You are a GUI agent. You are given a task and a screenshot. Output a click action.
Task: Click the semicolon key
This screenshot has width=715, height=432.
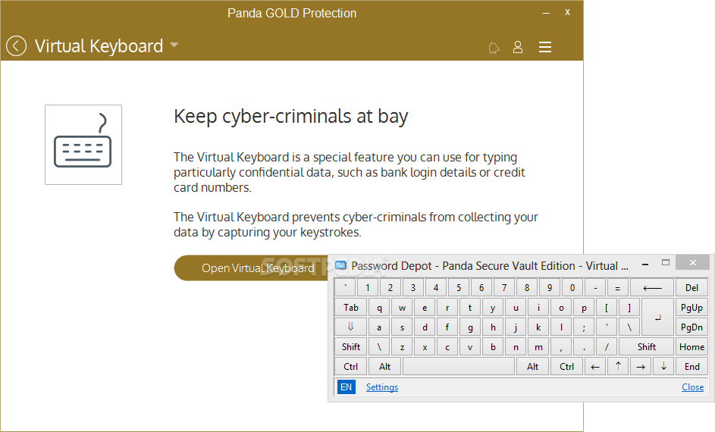pos(584,327)
